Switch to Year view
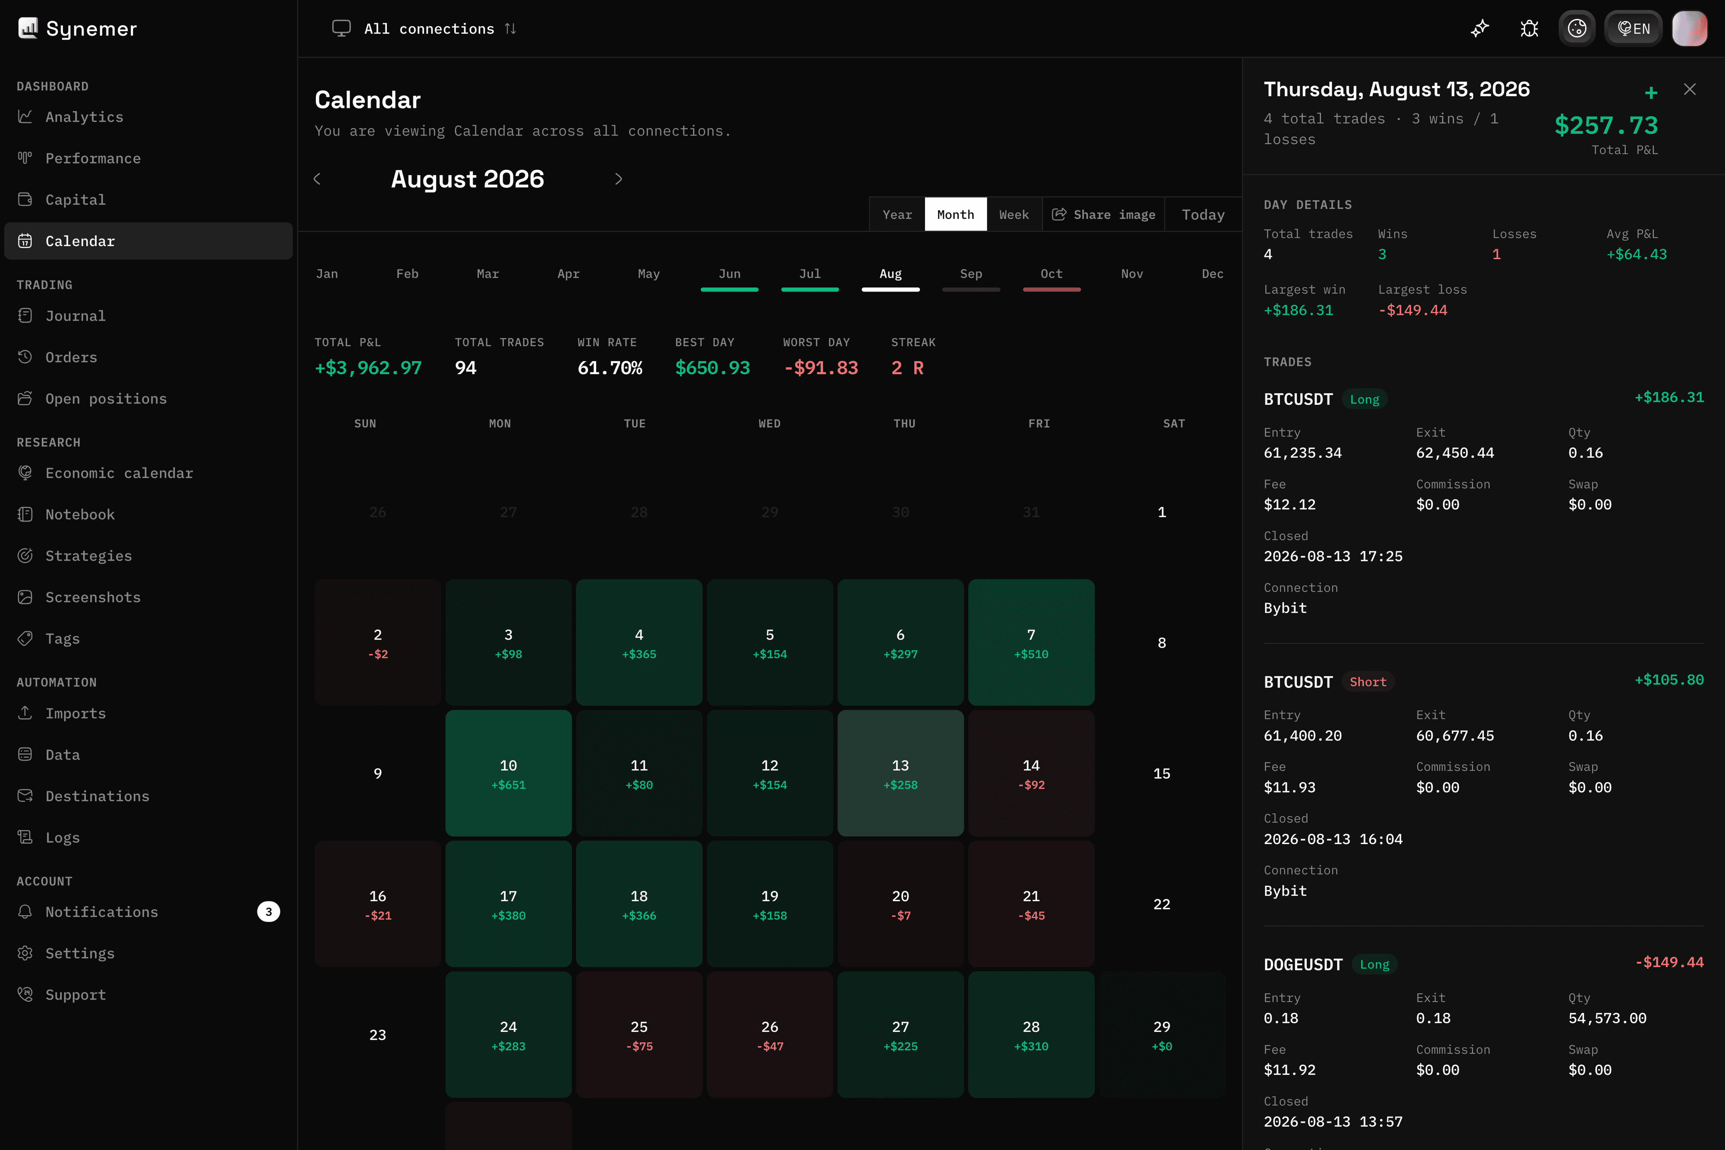Viewport: 1725px width, 1150px height. (897, 214)
